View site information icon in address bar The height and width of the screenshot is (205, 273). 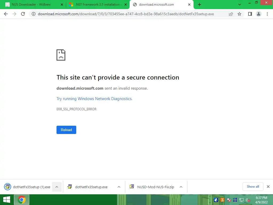pos(33,14)
